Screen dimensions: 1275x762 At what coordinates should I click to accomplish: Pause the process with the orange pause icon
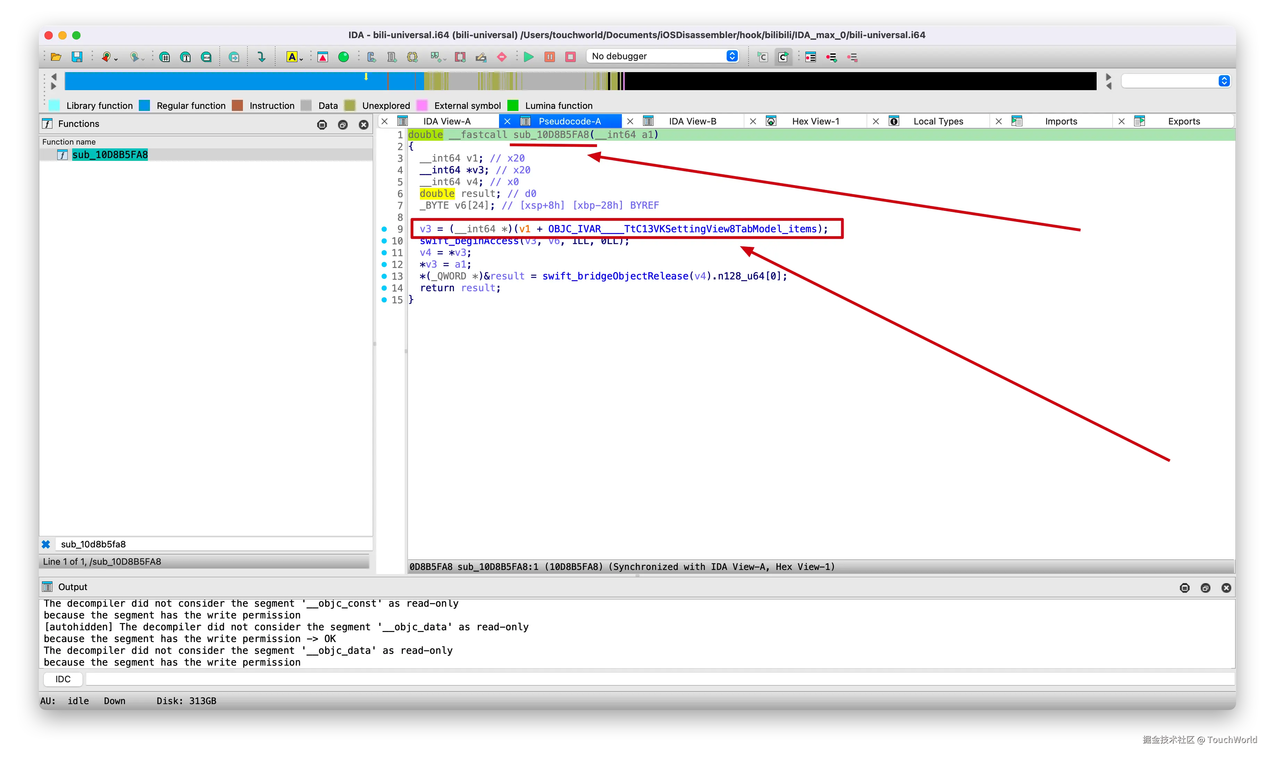(x=549, y=57)
